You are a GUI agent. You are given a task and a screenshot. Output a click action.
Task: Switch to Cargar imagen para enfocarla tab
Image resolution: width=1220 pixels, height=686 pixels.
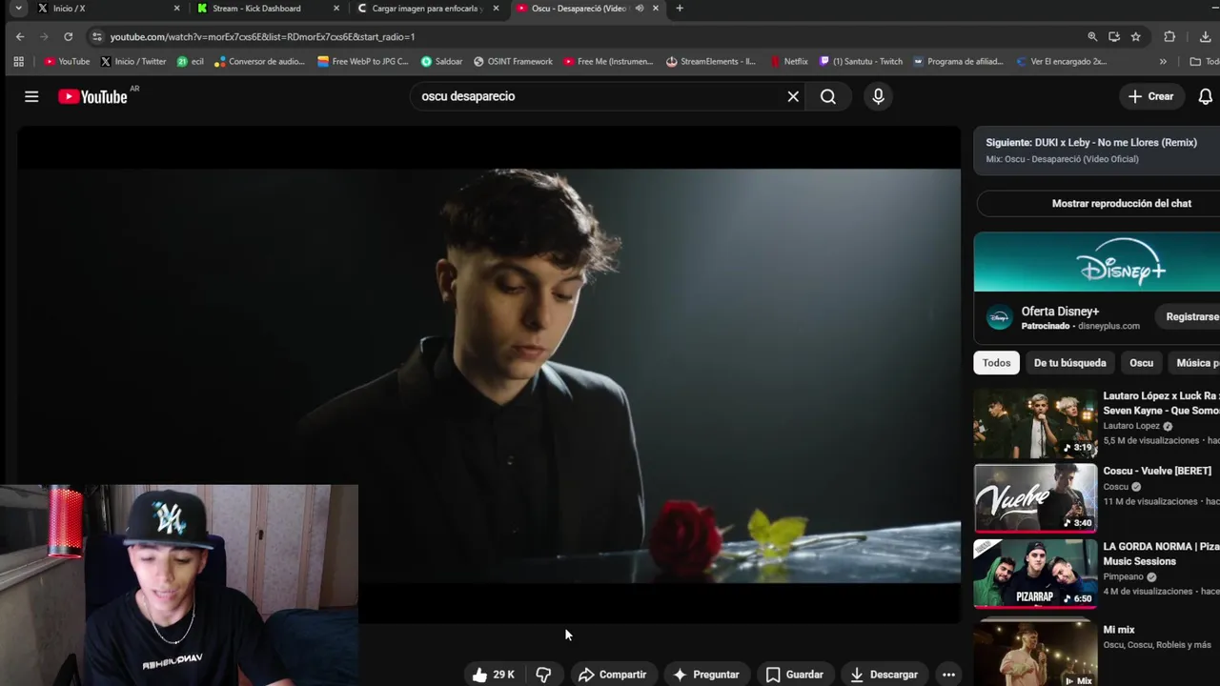[426, 9]
